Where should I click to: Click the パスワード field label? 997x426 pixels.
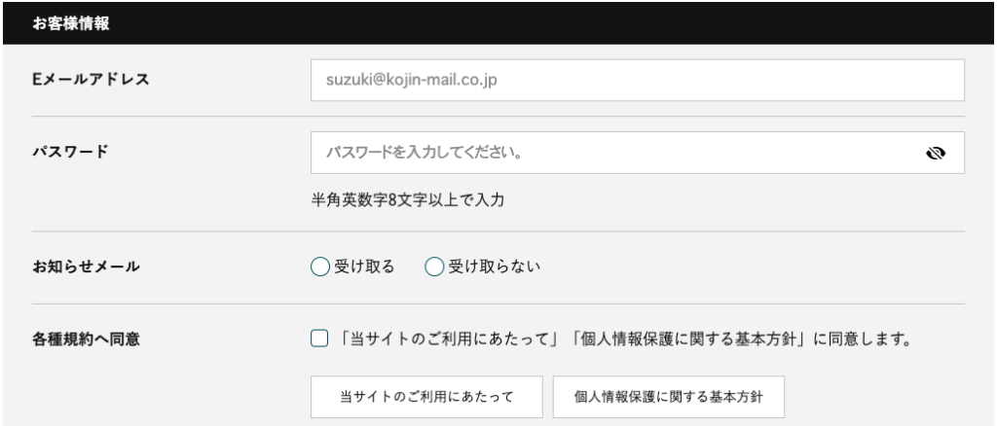click(68, 153)
